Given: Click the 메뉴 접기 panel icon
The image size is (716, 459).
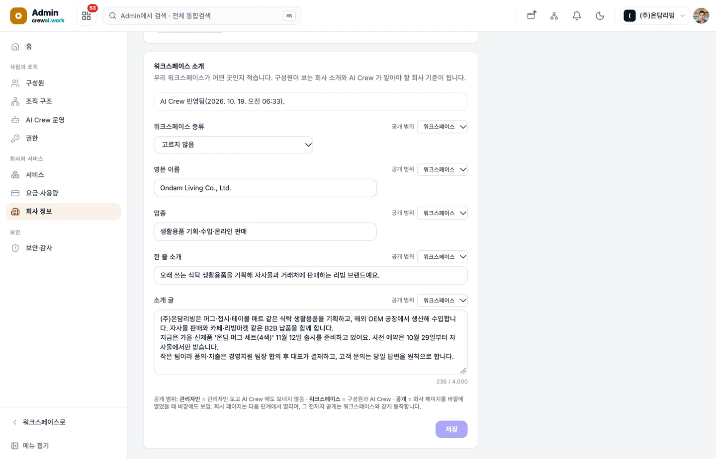Looking at the screenshot, I should coord(15,446).
